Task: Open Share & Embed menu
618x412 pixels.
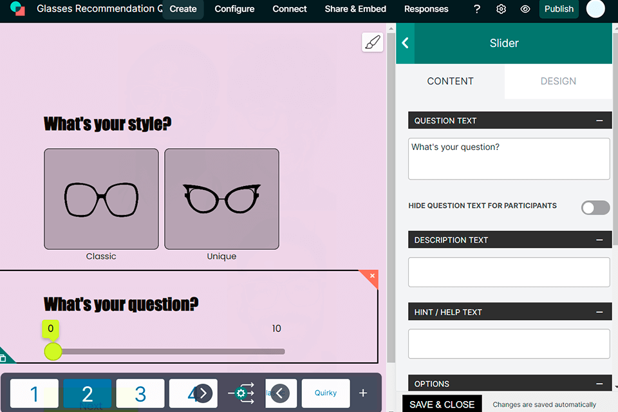Action: 355,8
